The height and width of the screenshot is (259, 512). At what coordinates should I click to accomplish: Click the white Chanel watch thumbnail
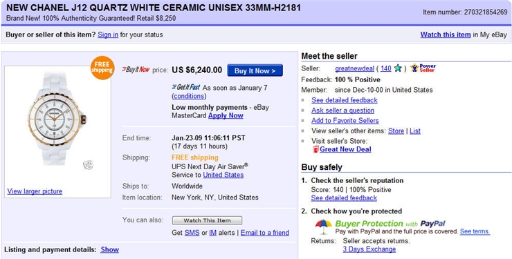57,119
